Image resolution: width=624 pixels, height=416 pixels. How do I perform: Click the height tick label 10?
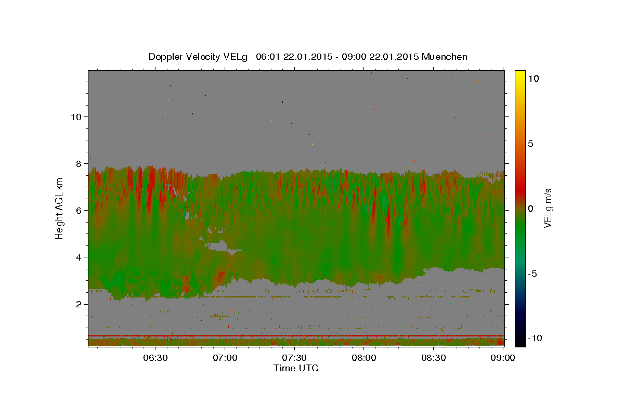75,117
